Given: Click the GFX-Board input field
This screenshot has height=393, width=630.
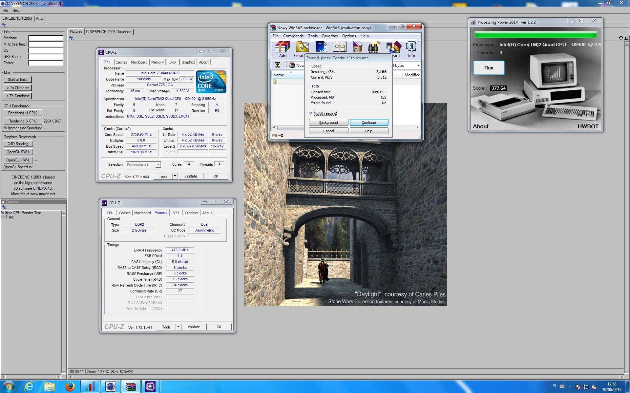Looking at the screenshot, I should (46, 57).
